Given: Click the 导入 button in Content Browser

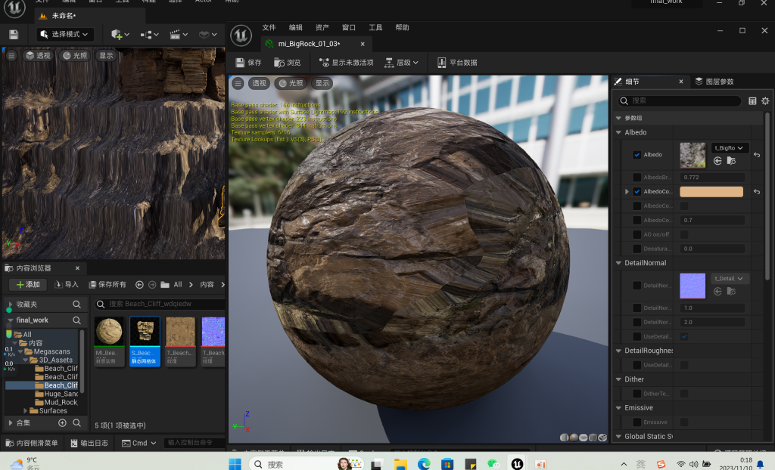Looking at the screenshot, I should [x=67, y=285].
